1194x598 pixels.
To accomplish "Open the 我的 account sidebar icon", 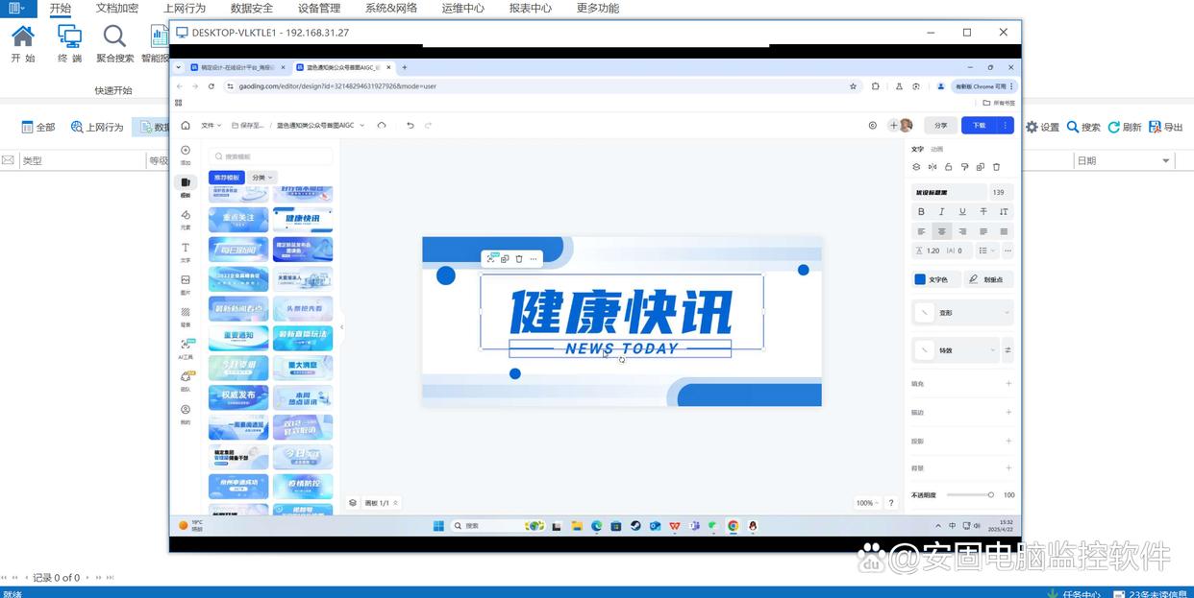I will (186, 414).
